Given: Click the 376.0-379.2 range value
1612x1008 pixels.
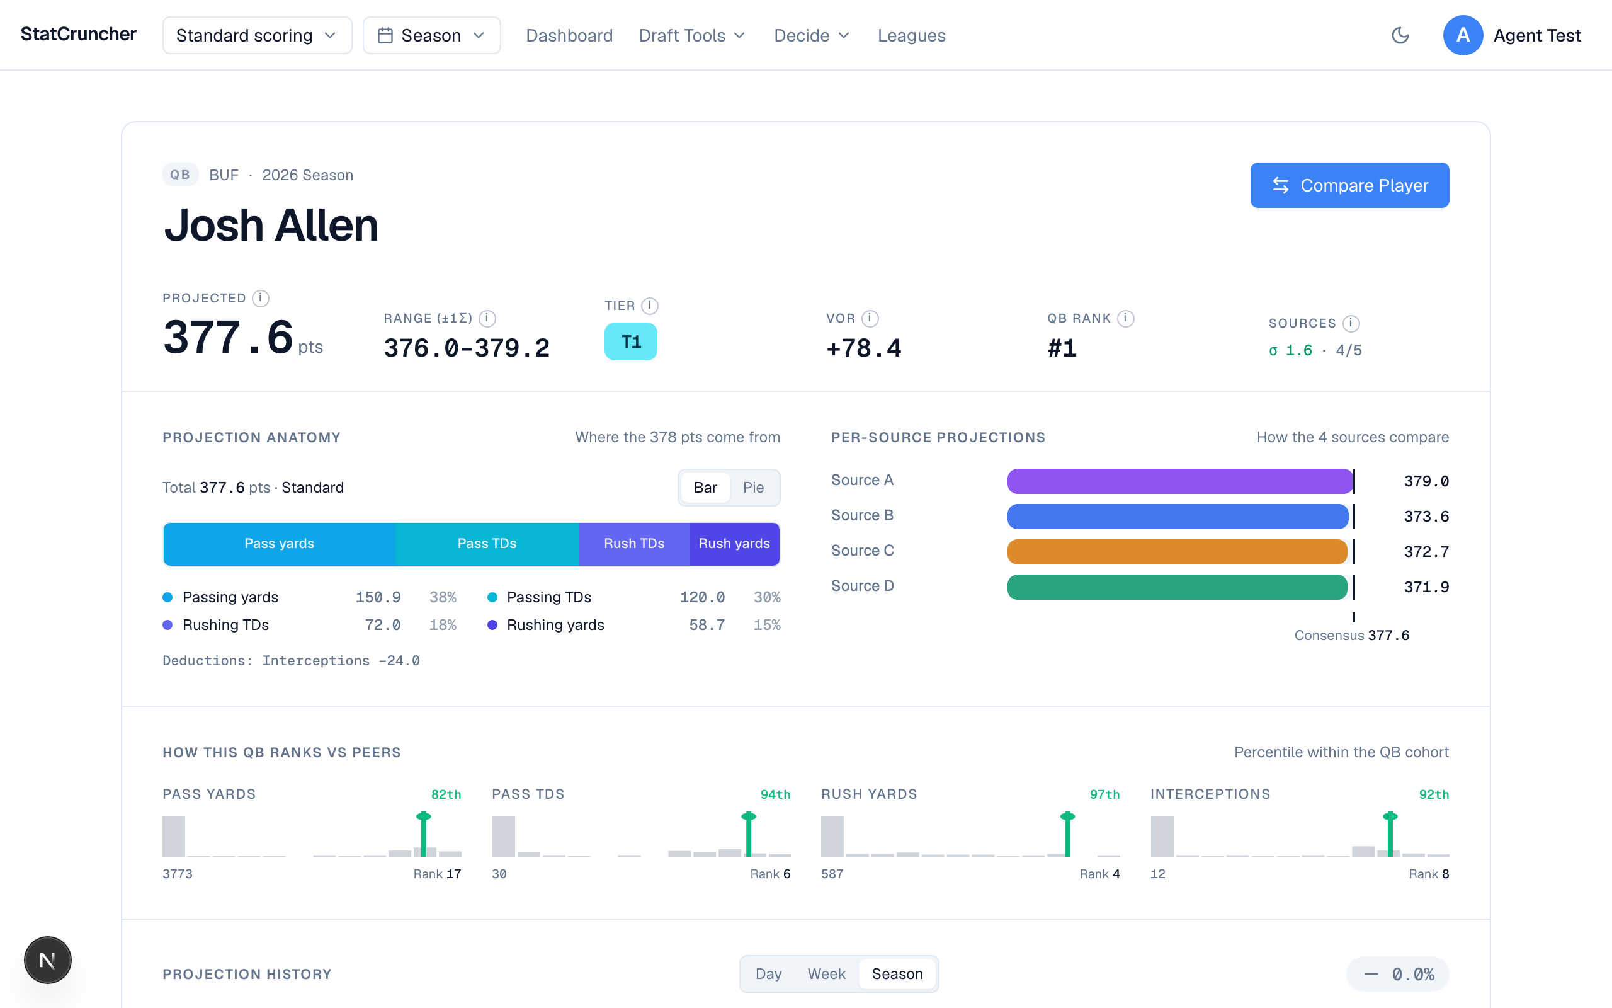Looking at the screenshot, I should pyautogui.click(x=467, y=348).
